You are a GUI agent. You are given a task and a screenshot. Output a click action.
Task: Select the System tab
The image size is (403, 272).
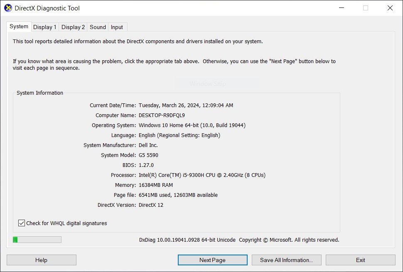click(x=19, y=27)
